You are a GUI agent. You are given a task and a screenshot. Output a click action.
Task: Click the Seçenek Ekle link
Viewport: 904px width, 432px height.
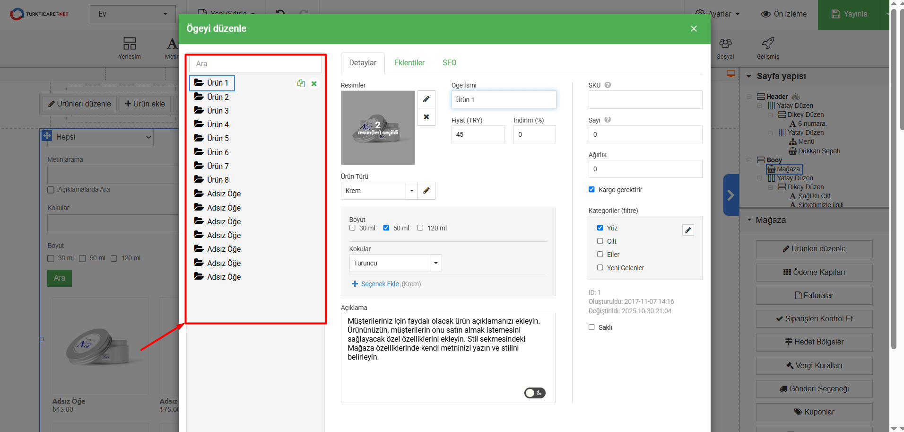point(380,284)
